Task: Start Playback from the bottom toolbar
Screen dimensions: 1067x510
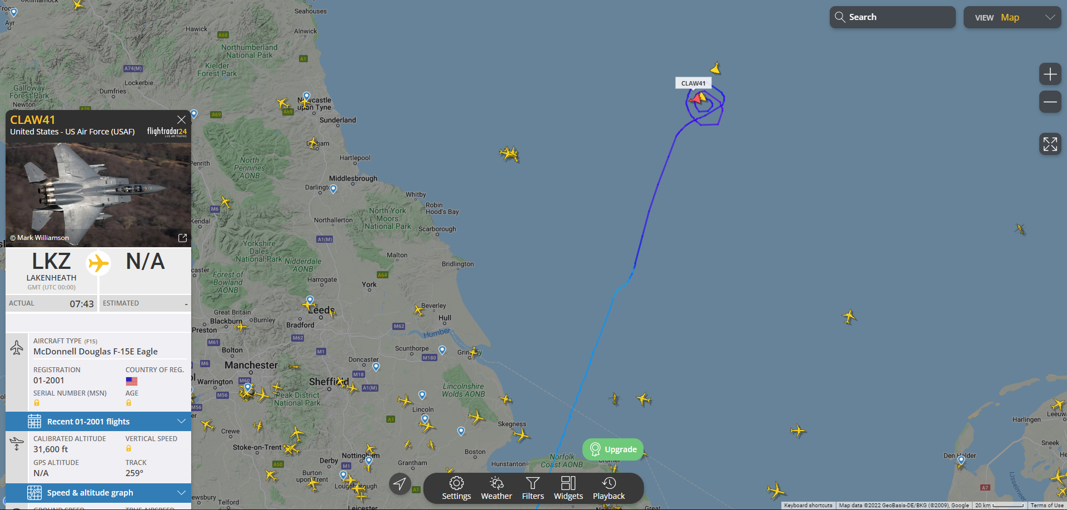Action: tap(609, 488)
